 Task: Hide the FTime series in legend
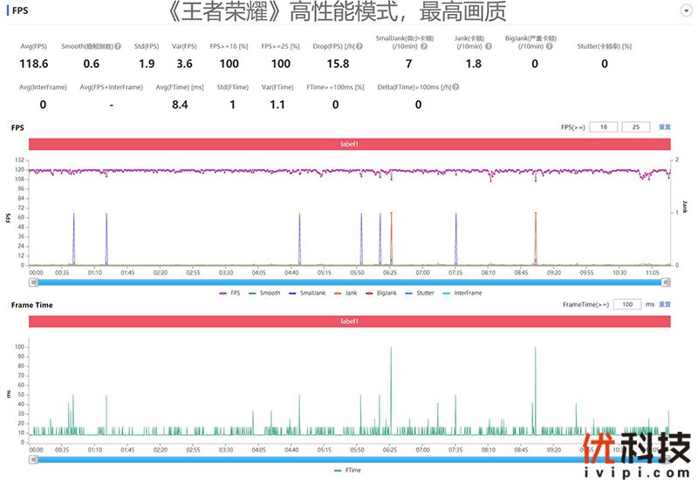pyautogui.click(x=348, y=470)
